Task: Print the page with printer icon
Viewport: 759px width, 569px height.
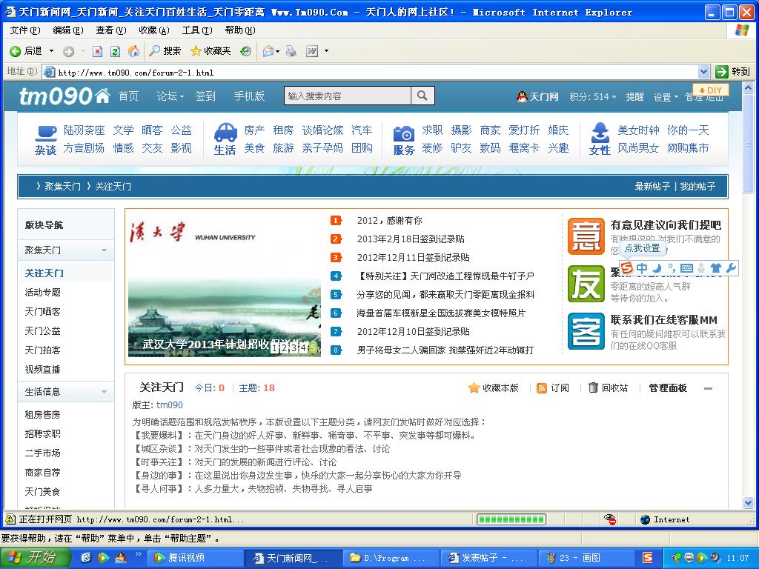Action: [291, 51]
